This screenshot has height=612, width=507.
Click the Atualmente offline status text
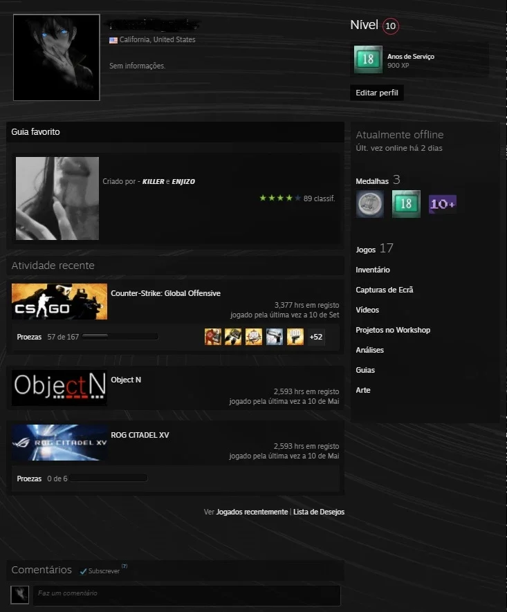400,135
